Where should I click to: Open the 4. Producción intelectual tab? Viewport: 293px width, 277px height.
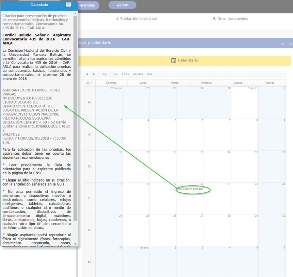(x=136, y=19)
